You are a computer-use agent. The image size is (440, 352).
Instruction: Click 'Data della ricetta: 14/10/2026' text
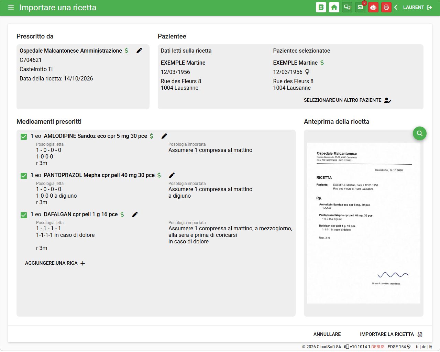coord(56,78)
